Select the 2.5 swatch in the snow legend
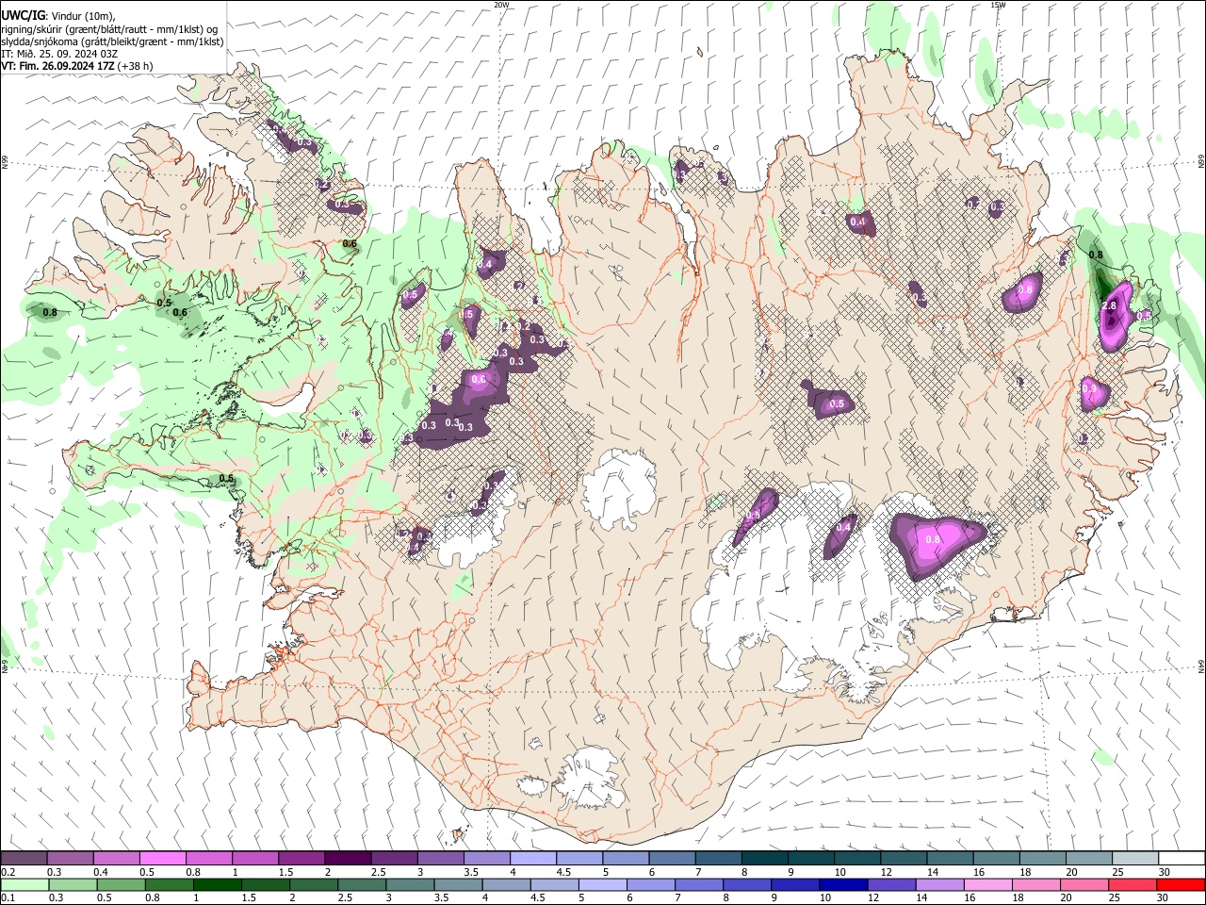Viewport: 1206px width, 905px height. 394,858
